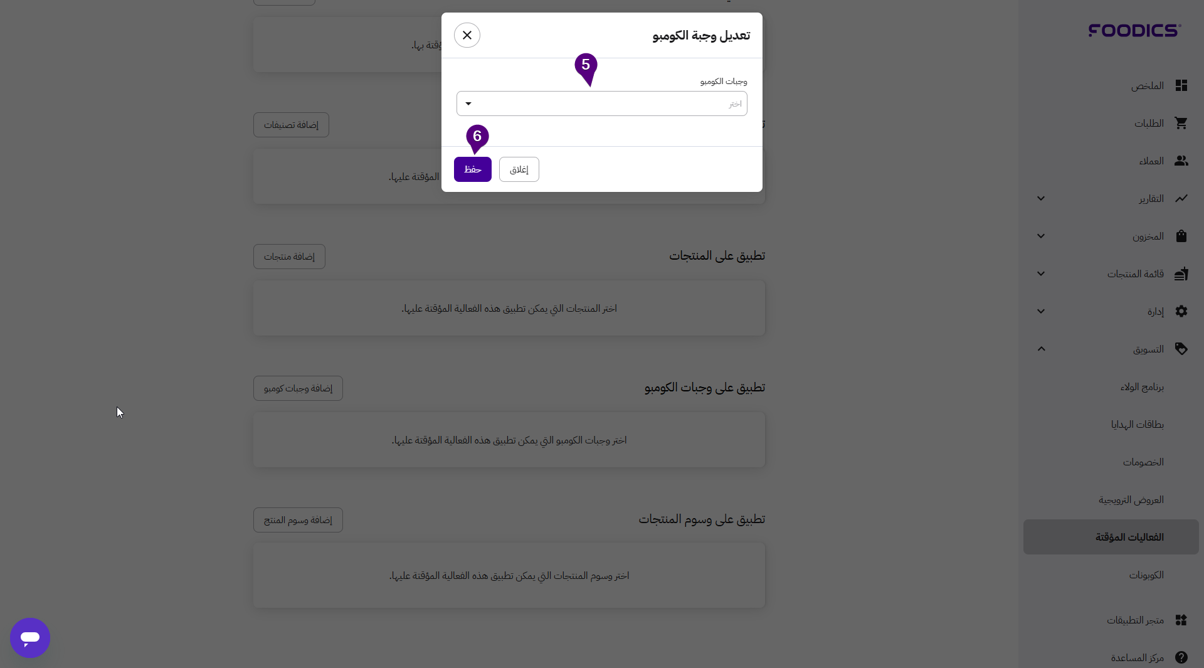Click the customers people icon
This screenshot has width=1204, height=668.
(1181, 161)
